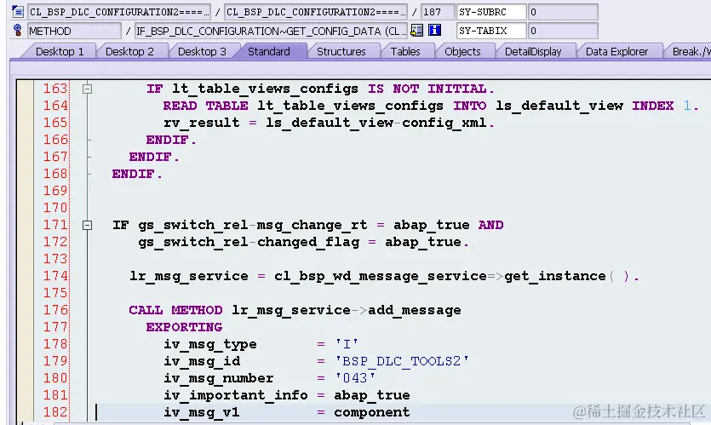Click the SY-SUBRC value field
This screenshot has width=711, height=425.
point(563,12)
